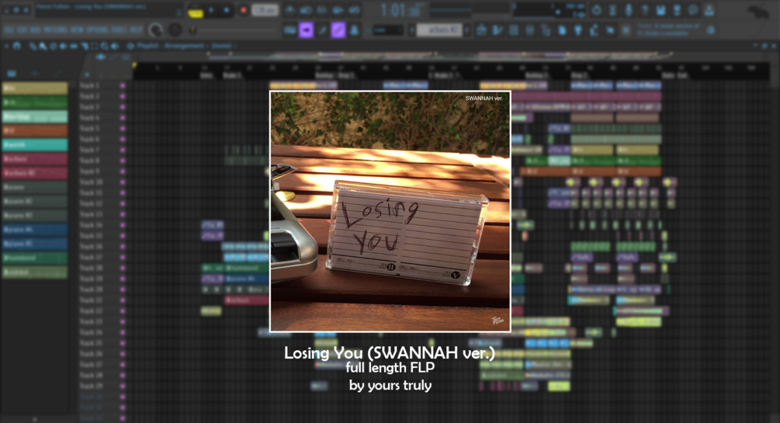Open the FILE menu
This screenshot has width=780, height=423.
tap(9, 29)
